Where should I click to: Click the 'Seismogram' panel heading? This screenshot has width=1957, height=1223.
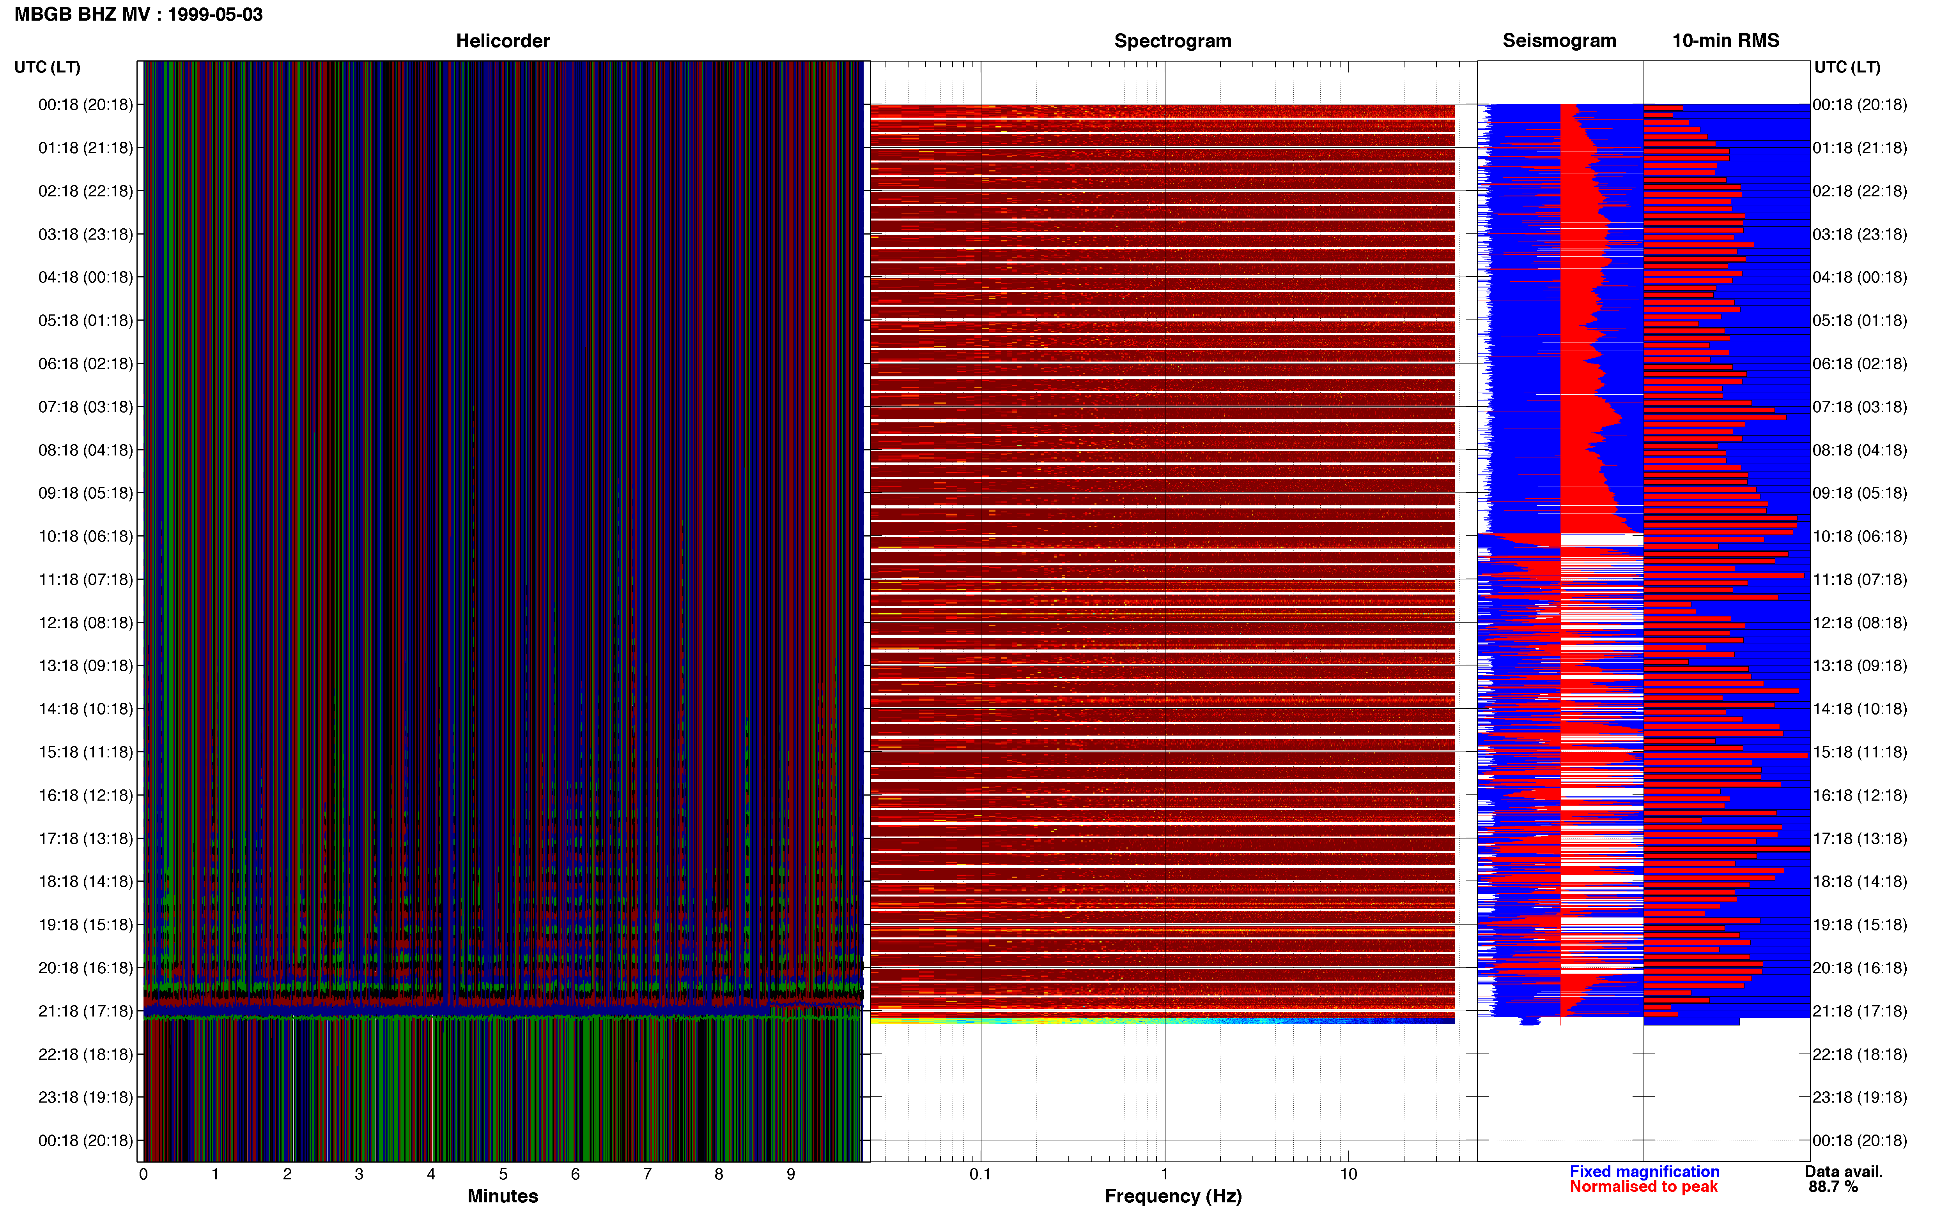(1559, 41)
